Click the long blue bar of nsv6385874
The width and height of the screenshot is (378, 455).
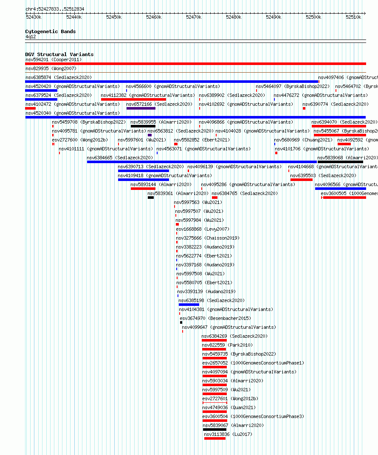pyautogui.click(x=172, y=82)
